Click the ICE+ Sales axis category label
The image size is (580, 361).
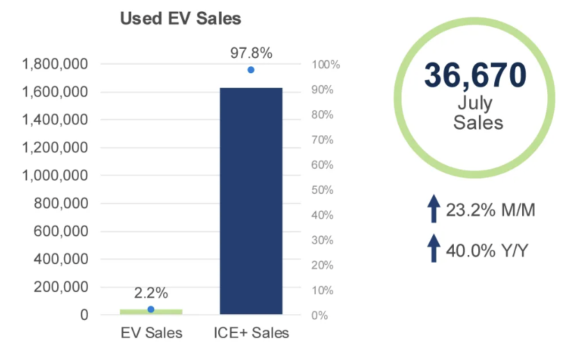(251, 333)
